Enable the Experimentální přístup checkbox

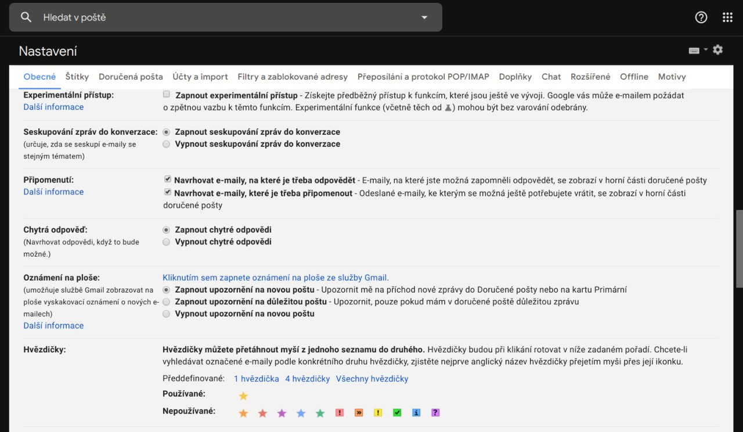click(167, 94)
